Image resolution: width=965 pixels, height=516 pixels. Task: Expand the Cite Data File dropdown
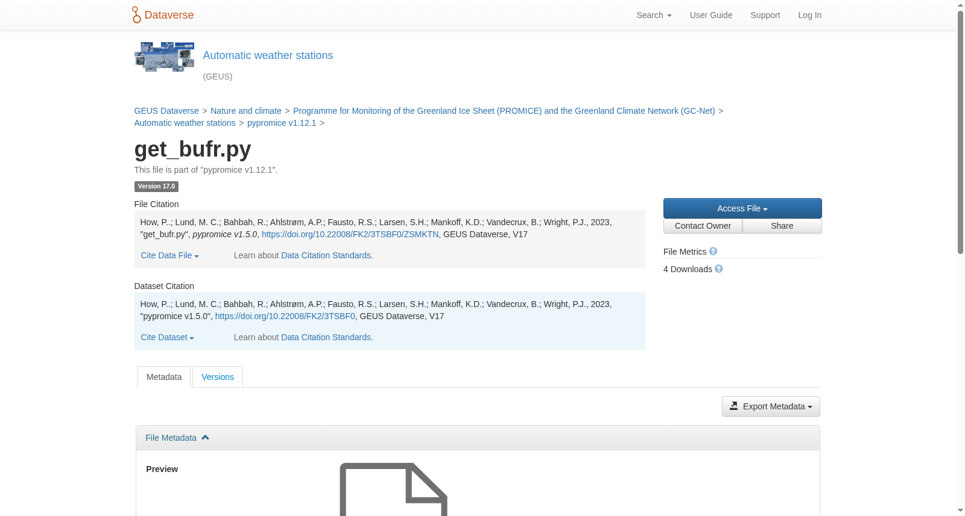tap(169, 255)
